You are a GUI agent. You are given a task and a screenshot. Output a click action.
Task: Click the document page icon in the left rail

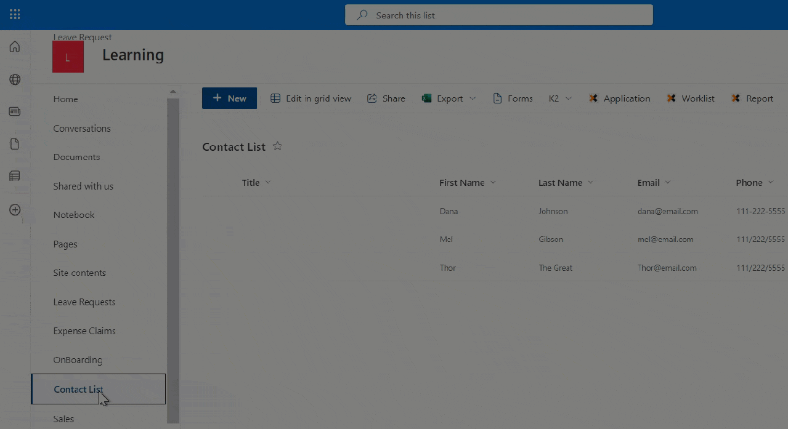[x=14, y=143]
